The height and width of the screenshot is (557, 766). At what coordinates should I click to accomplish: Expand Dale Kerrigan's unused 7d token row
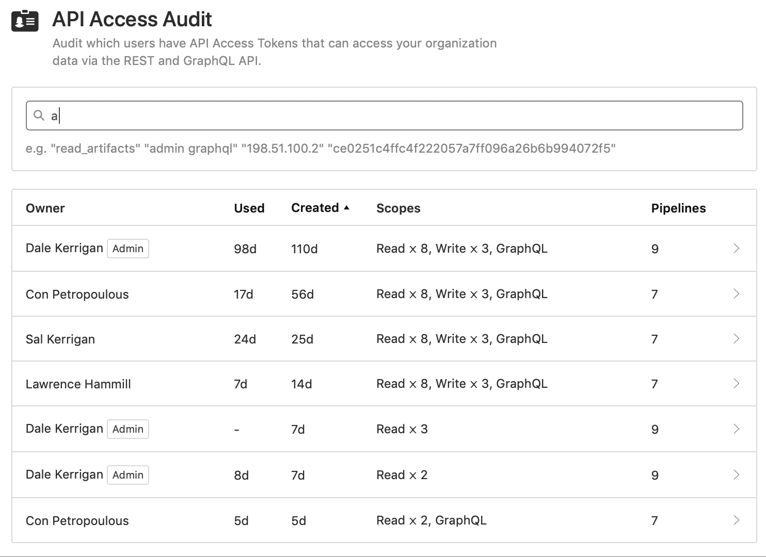tap(737, 429)
